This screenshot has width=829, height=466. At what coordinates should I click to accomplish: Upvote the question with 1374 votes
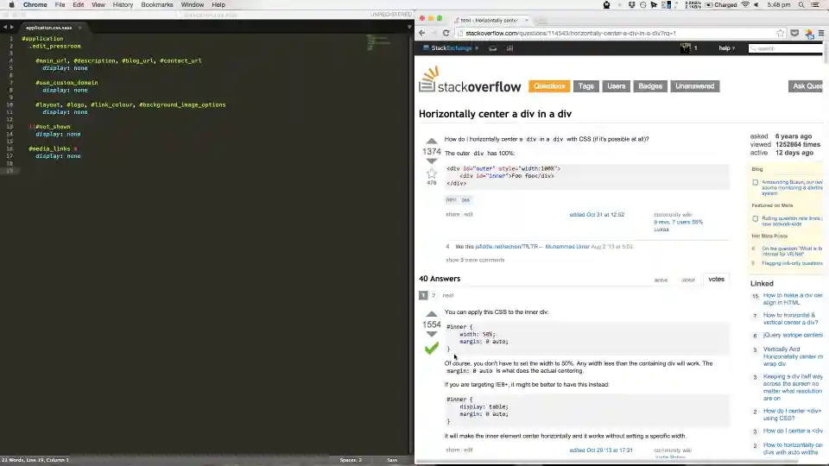point(432,141)
